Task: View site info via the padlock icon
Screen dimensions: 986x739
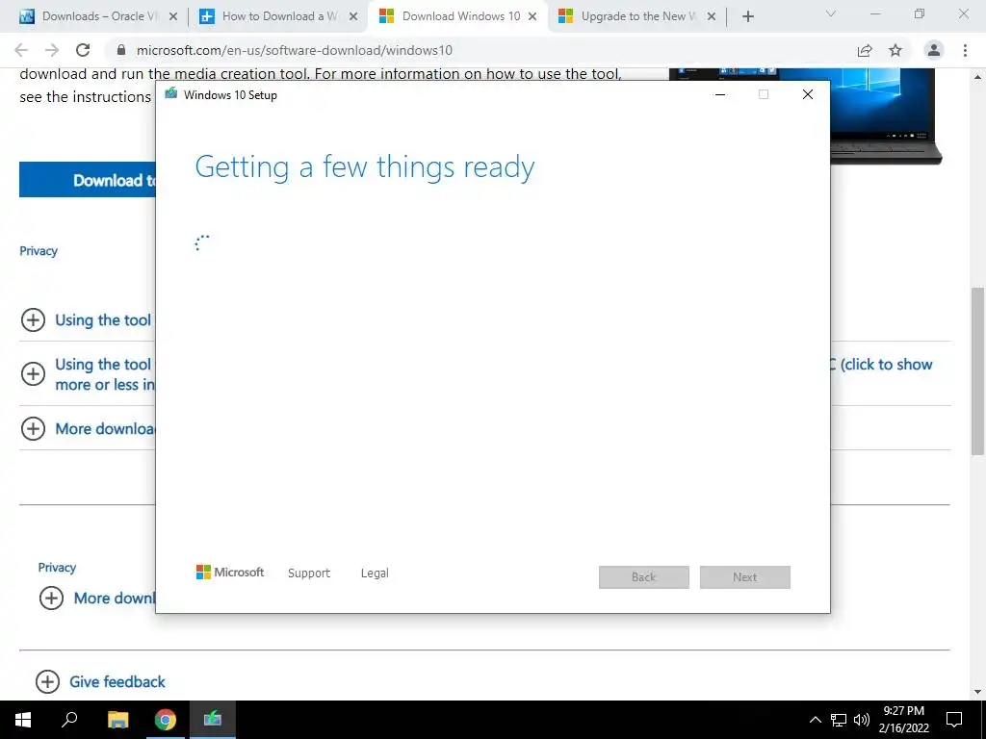Action: coord(121,50)
